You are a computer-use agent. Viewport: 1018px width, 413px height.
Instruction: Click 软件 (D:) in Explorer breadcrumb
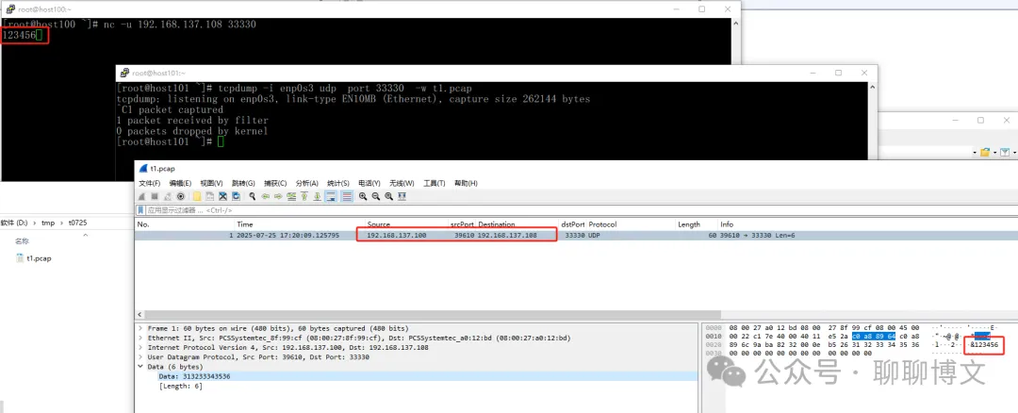click(15, 223)
